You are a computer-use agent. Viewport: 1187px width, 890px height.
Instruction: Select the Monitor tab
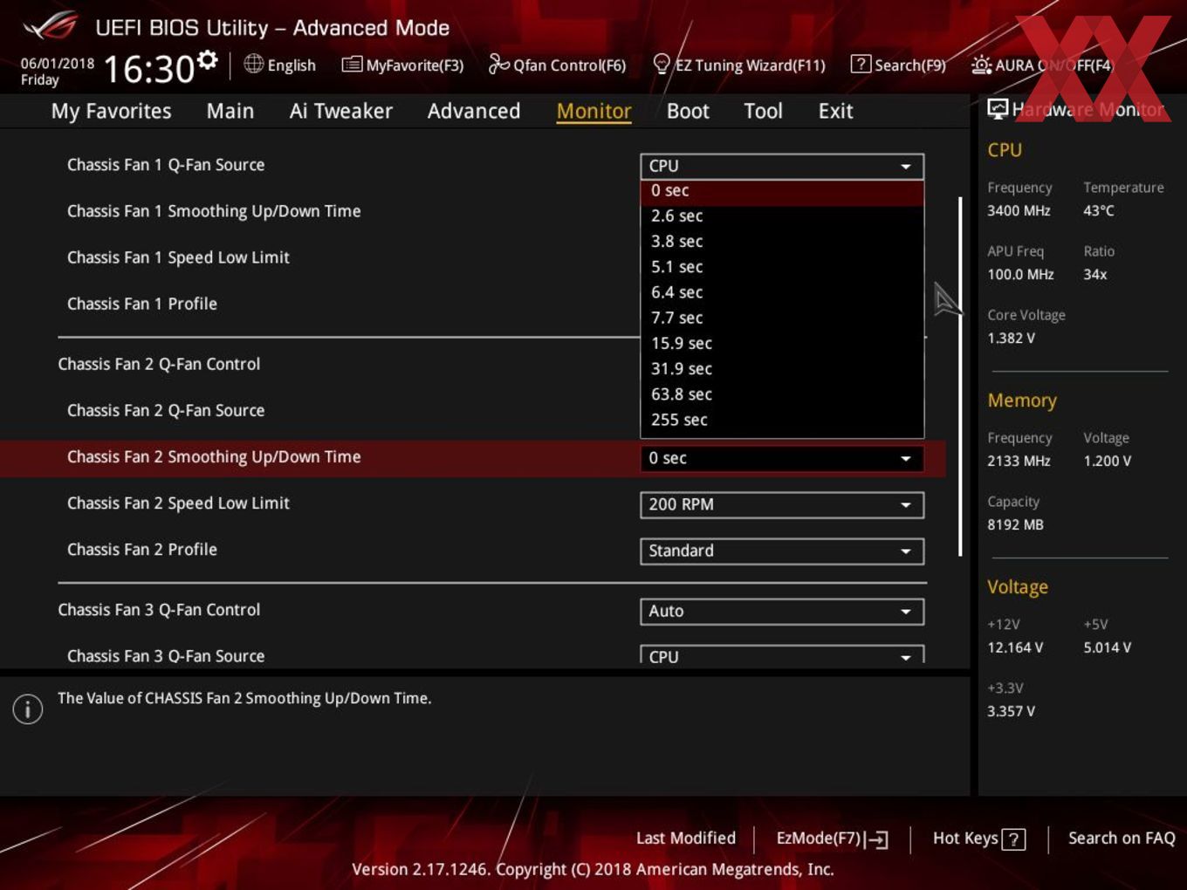(593, 111)
